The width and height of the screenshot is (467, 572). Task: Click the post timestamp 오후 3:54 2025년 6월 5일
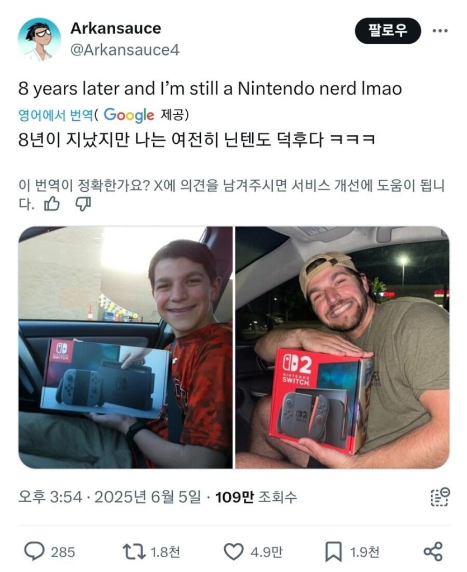[x=110, y=497]
